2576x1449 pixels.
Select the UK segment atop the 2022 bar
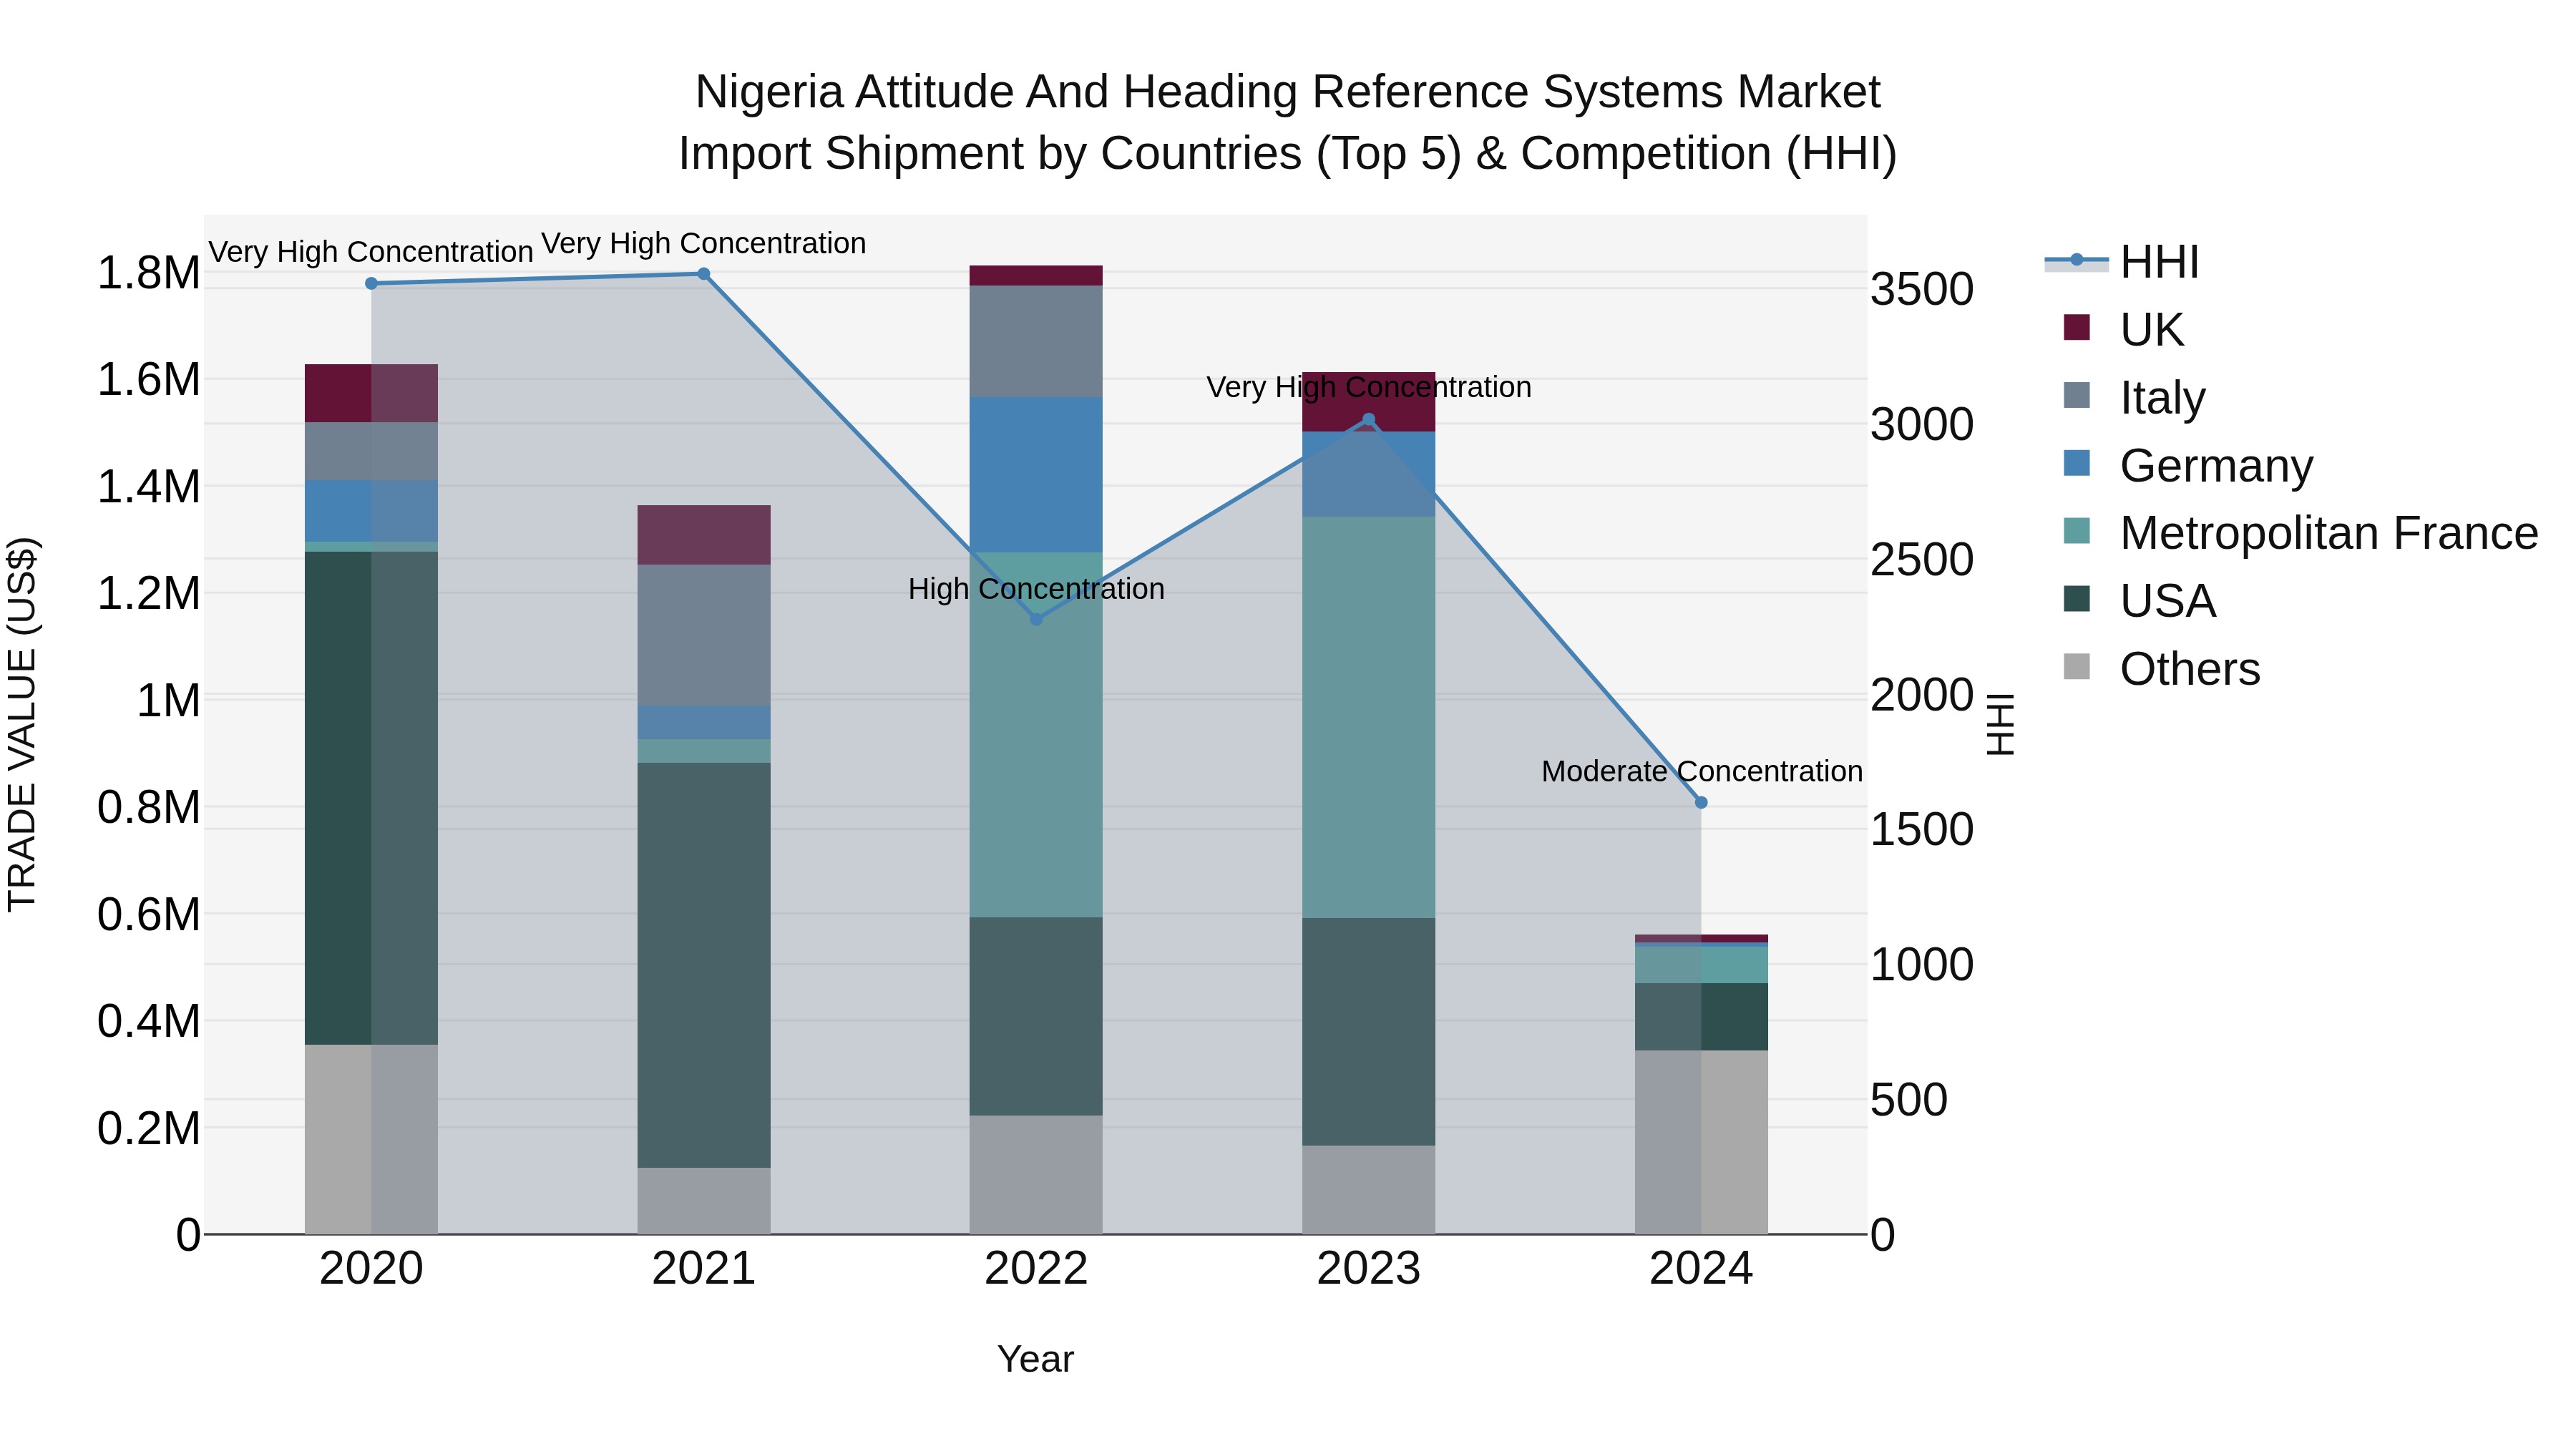(x=1036, y=276)
